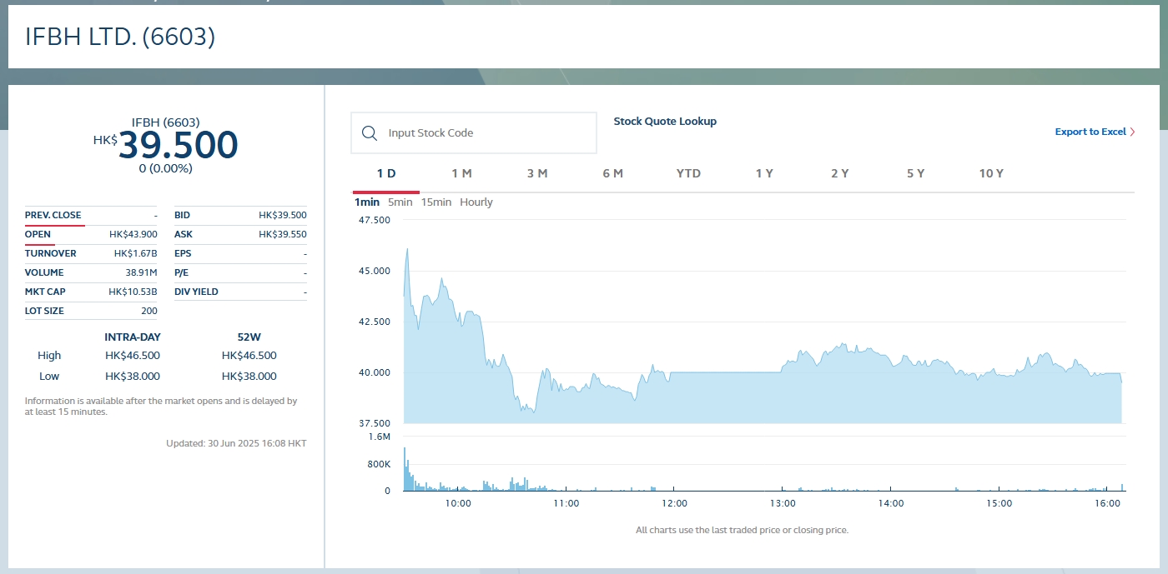Click the 47.500 price axis label

375,220
